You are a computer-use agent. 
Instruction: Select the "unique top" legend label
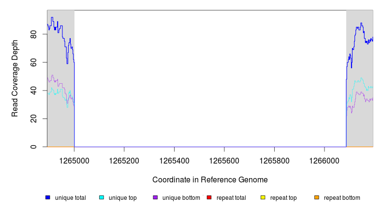[123, 198]
